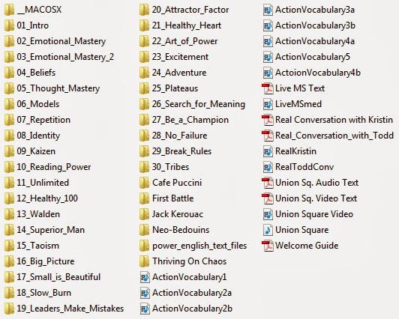Click the 29_Break_Rules folder name
Image resolution: width=399 pixels, height=319 pixels.
point(182,151)
